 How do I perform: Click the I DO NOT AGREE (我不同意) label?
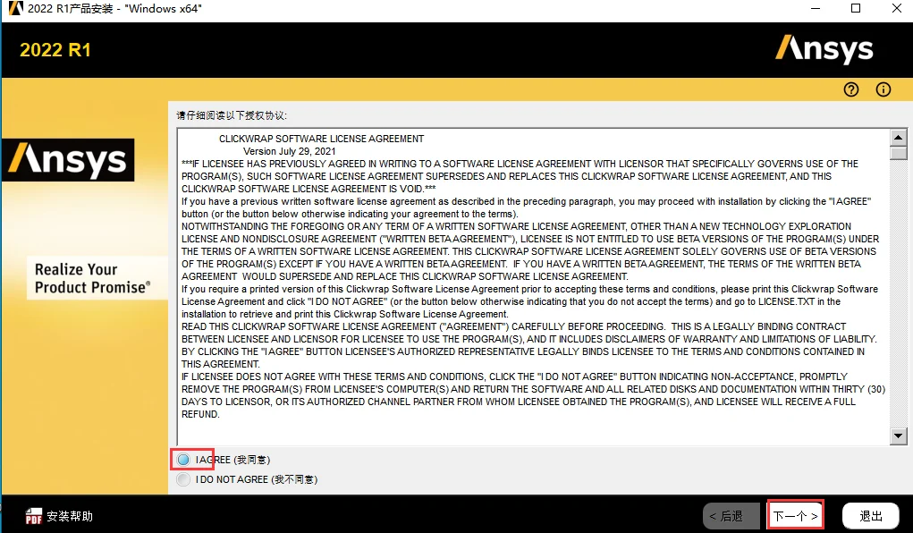tap(257, 479)
